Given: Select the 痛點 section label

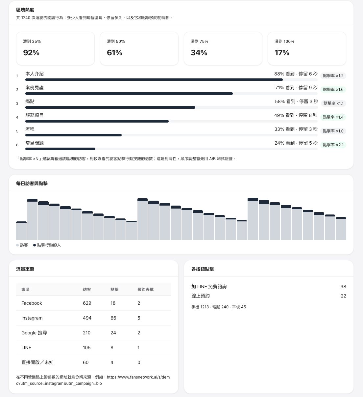Looking at the screenshot, I should tap(30, 101).
